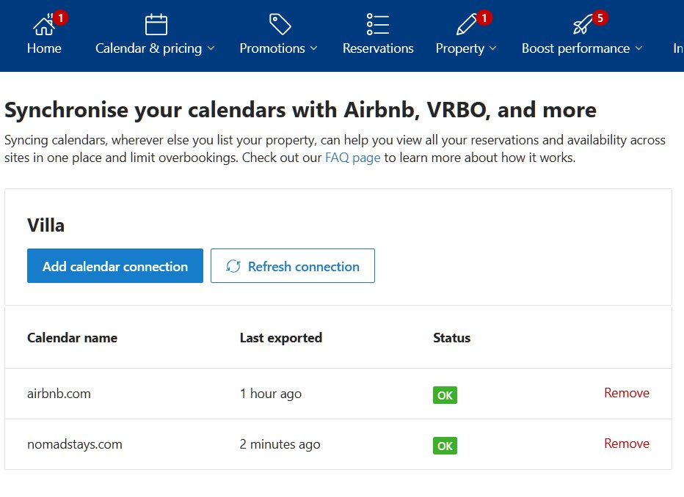684x497 pixels.
Task: Click the Reservations list icon
Action: tap(378, 25)
